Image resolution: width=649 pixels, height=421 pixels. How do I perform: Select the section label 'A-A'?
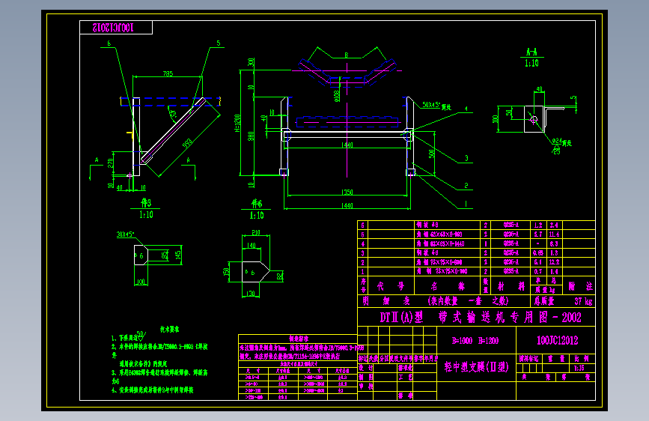531,52
